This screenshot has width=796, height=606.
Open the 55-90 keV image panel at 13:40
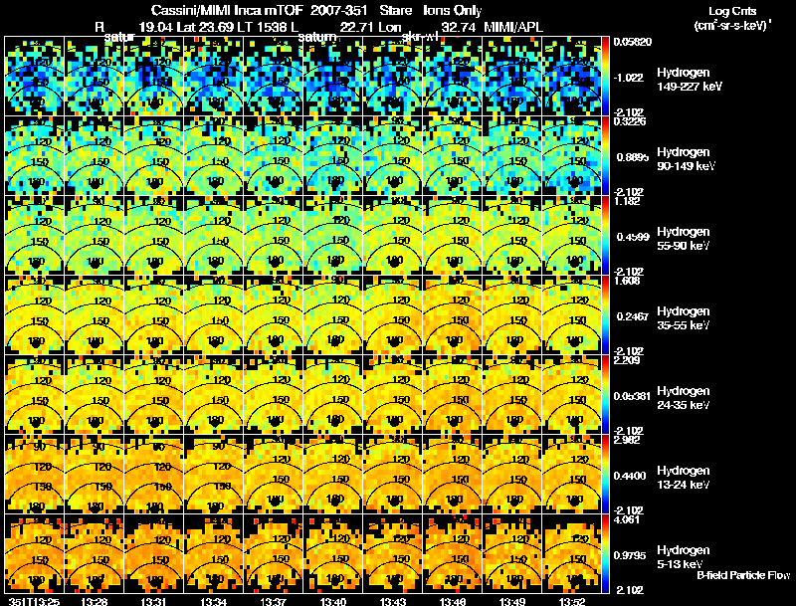333,235
